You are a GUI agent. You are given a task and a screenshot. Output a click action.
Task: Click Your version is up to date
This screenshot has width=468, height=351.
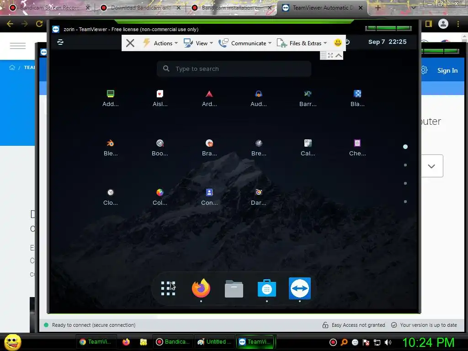click(424, 325)
